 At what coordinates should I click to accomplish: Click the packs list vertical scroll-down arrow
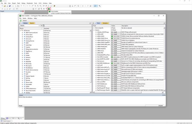tap(164, 90)
